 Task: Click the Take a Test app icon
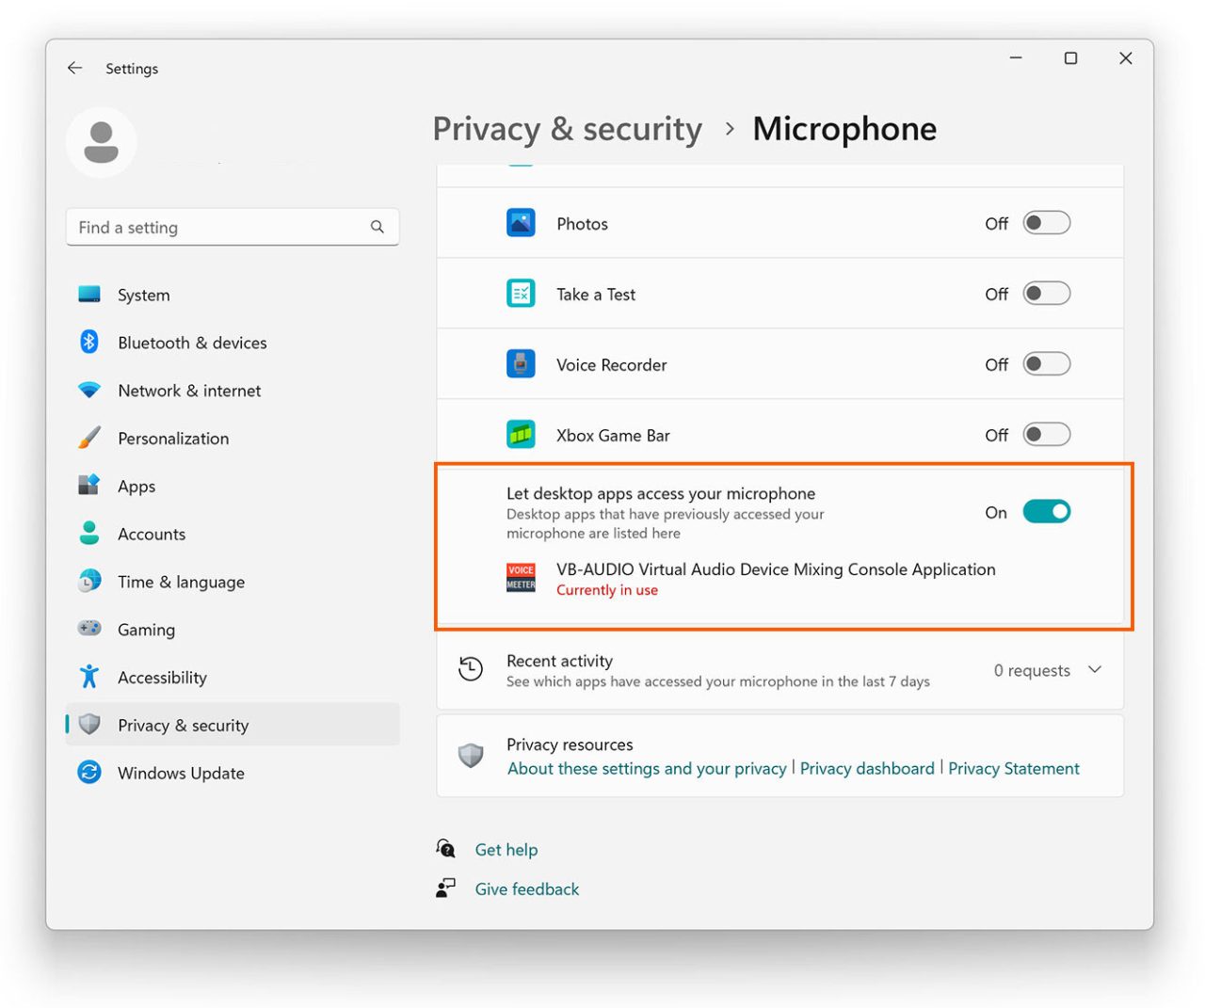(x=521, y=293)
